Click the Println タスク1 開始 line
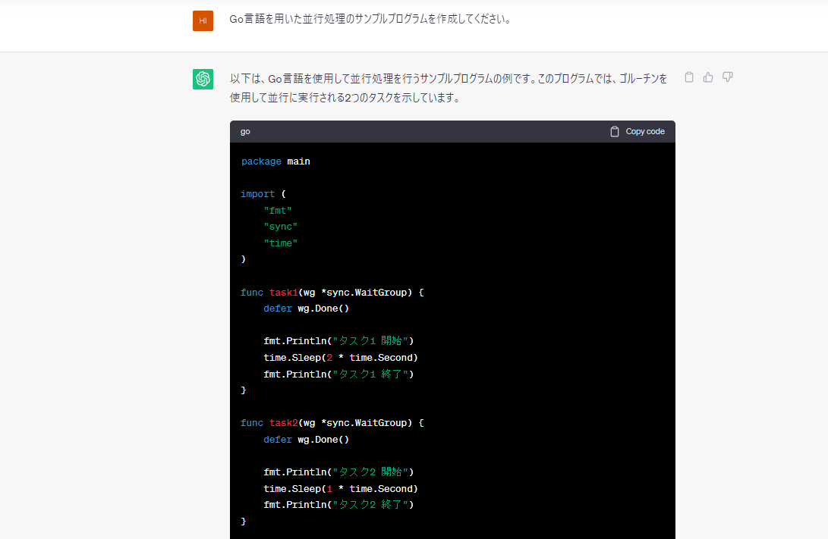The width and height of the screenshot is (828, 539). (339, 341)
